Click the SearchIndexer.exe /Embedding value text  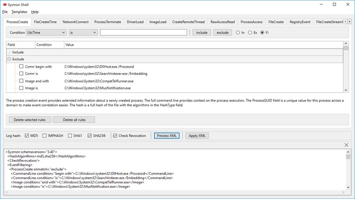(x=106, y=74)
